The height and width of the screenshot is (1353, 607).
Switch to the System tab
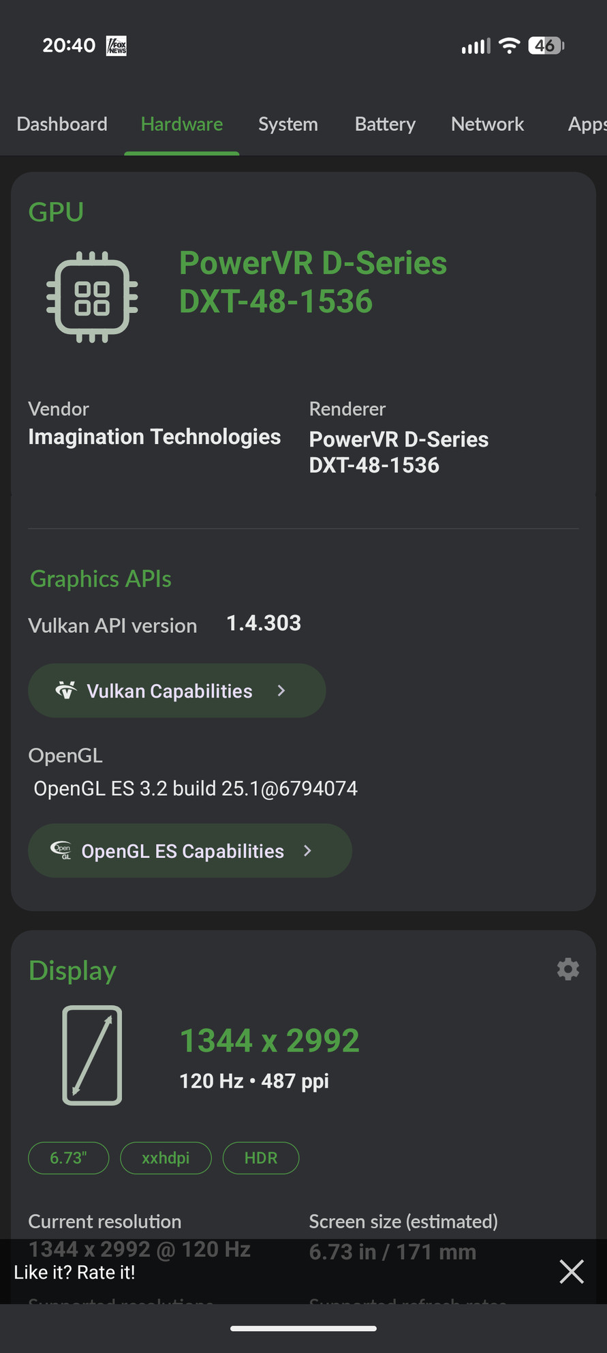(x=288, y=124)
